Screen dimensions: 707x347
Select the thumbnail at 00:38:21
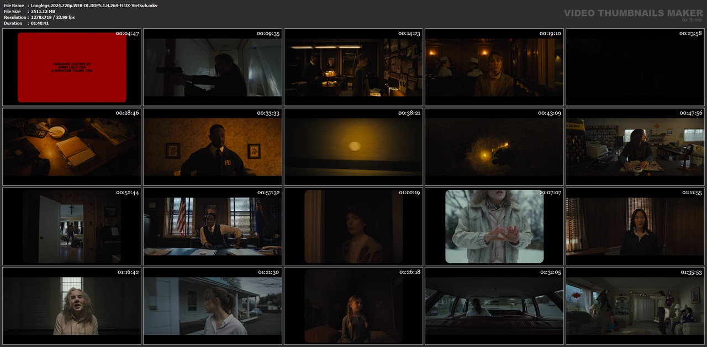[x=353, y=147]
